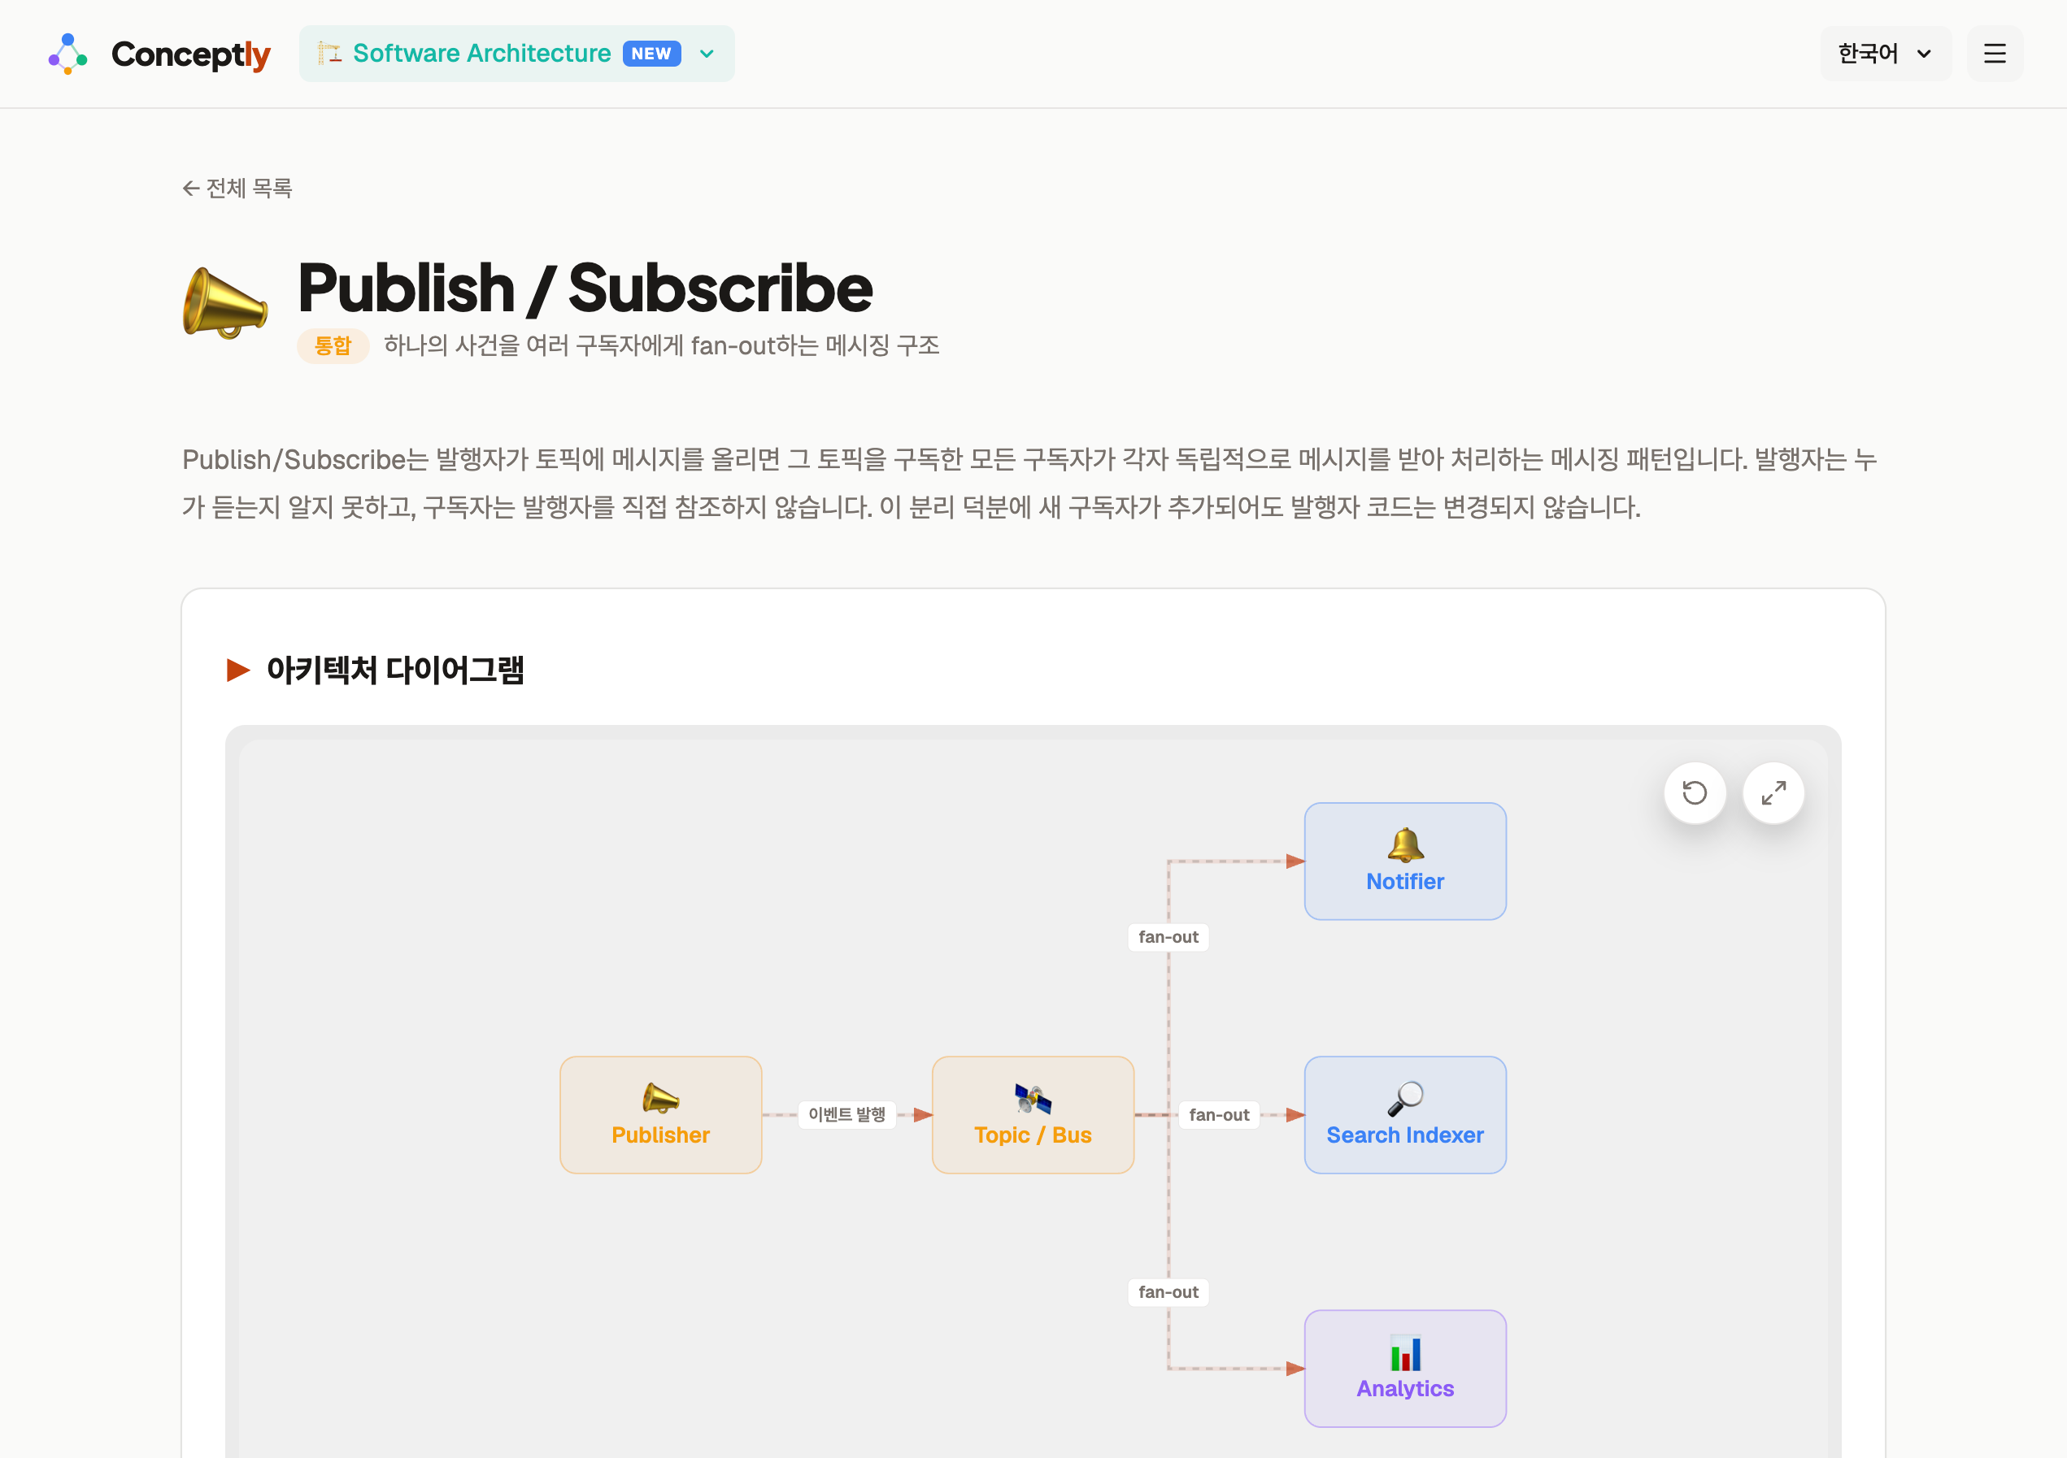Collapse the 아키텍처 다이어그램 section triangle

(x=237, y=670)
